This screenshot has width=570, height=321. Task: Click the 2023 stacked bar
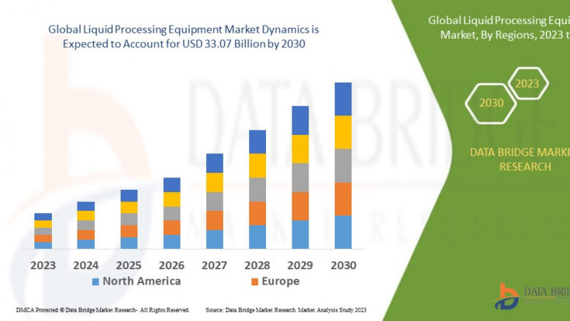[43, 231]
